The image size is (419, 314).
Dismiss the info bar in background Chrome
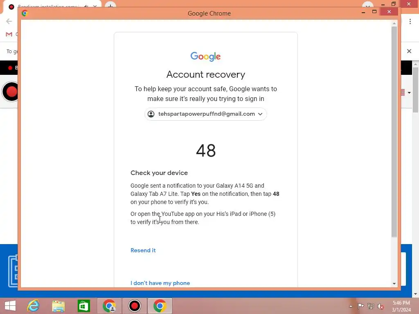coord(409,51)
